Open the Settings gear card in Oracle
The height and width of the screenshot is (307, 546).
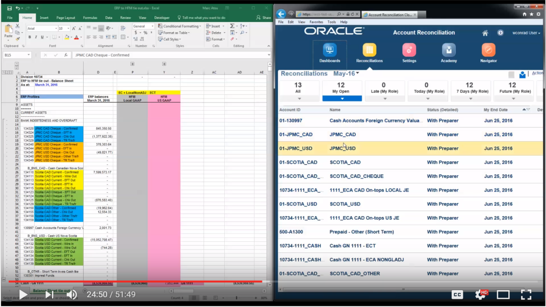click(x=409, y=50)
